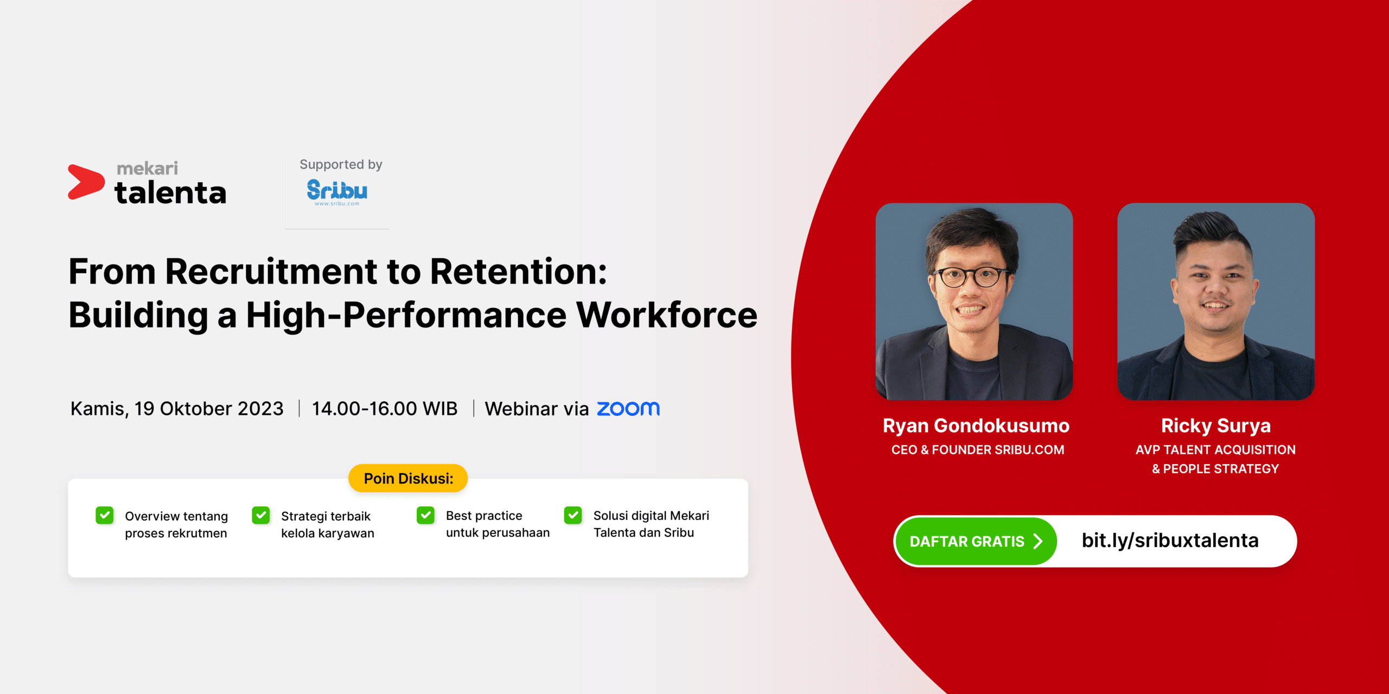
Task: Click the checkmark beside Best practice untuk perusahaan
Action: click(426, 515)
